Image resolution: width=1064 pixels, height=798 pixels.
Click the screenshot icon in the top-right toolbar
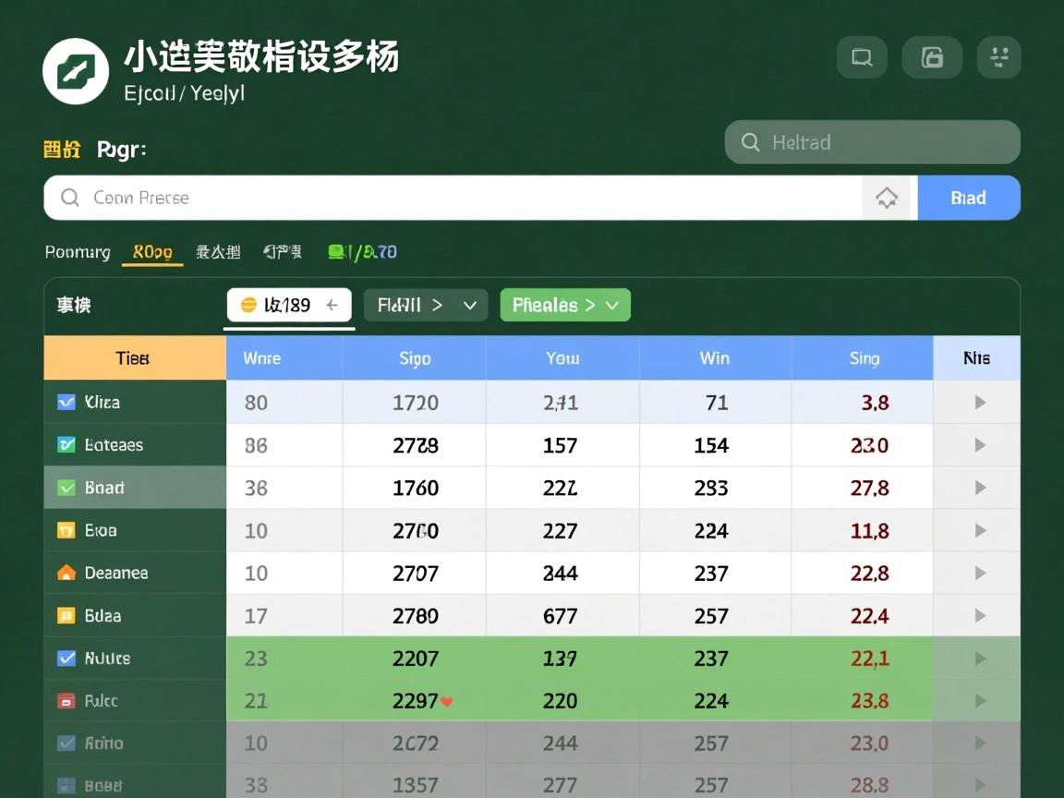pos(932,56)
